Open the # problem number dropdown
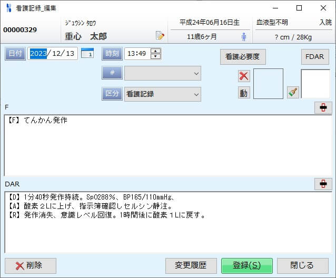336x278 pixels. (x=163, y=73)
